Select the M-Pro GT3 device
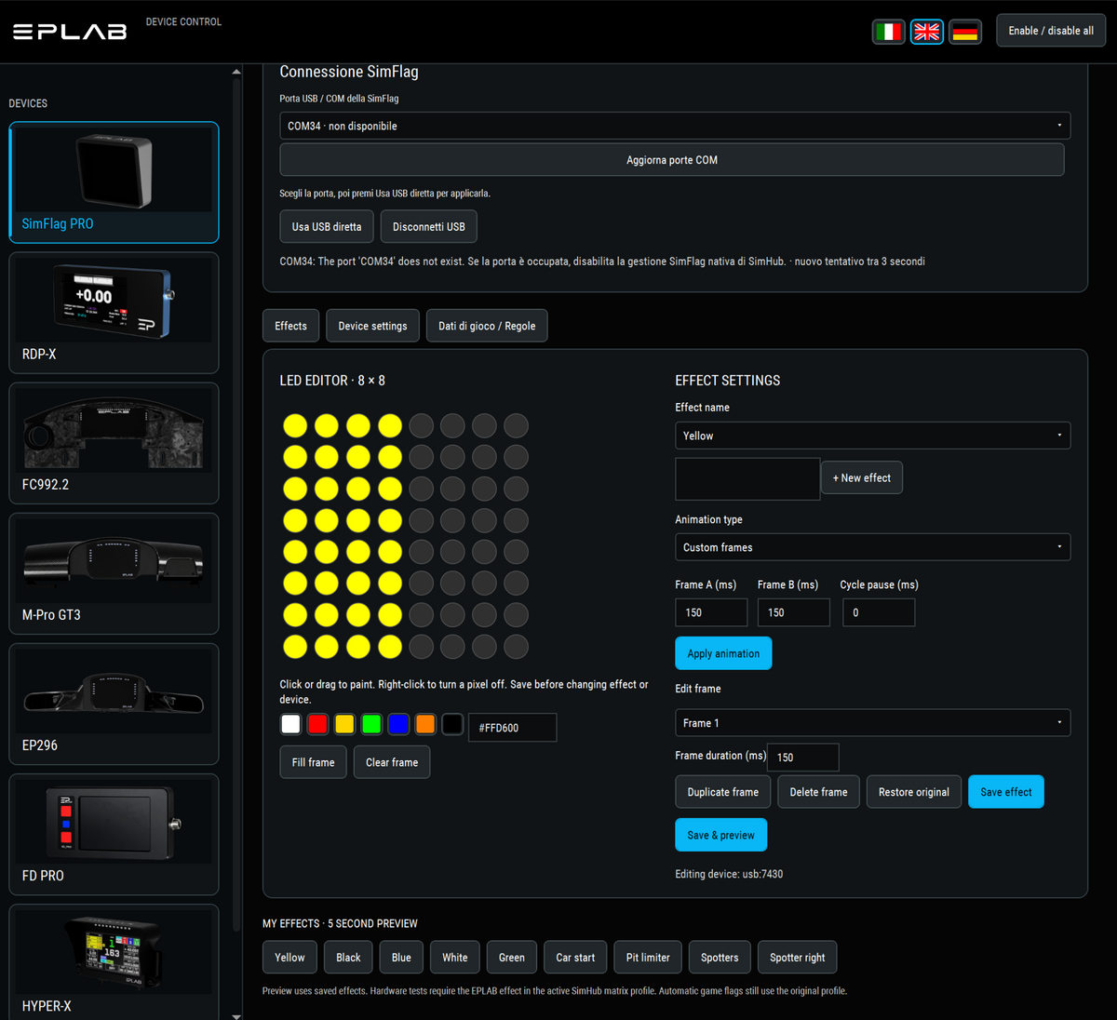This screenshot has width=1117, height=1020. pyautogui.click(x=114, y=573)
